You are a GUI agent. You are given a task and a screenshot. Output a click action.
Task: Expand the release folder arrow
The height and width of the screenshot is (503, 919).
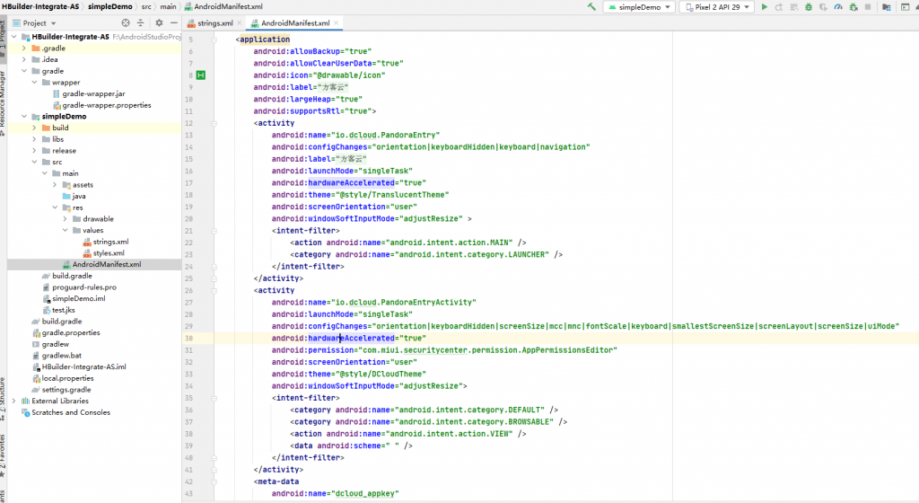(35, 150)
